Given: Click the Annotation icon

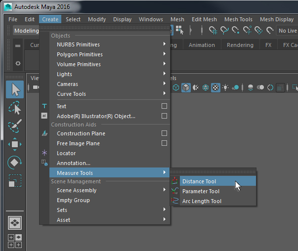Looking at the screenshot, I should (x=44, y=163).
